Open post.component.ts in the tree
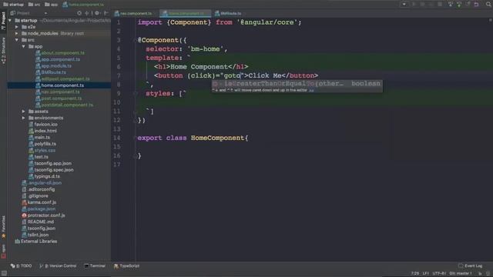The image size is (493, 277). pyautogui.click(x=59, y=98)
